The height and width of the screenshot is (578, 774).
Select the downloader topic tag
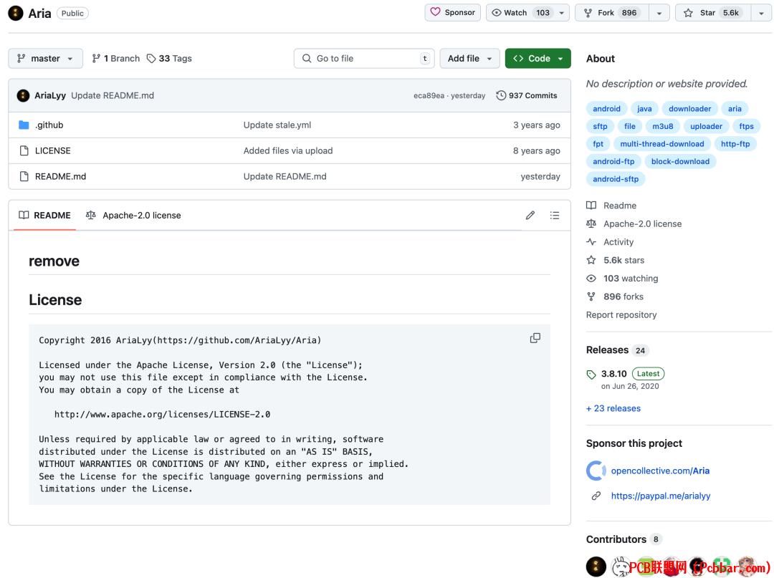pos(690,109)
